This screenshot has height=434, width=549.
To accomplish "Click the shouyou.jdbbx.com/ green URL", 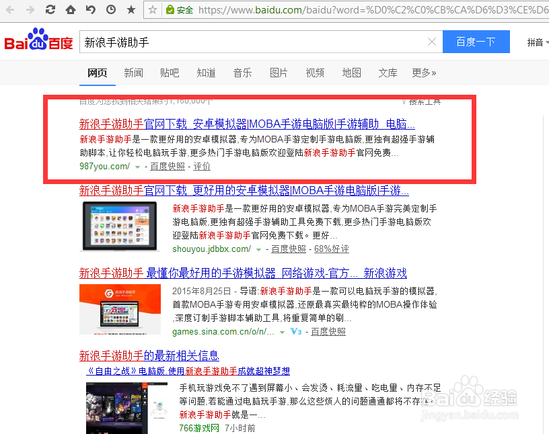I will [x=211, y=249].
